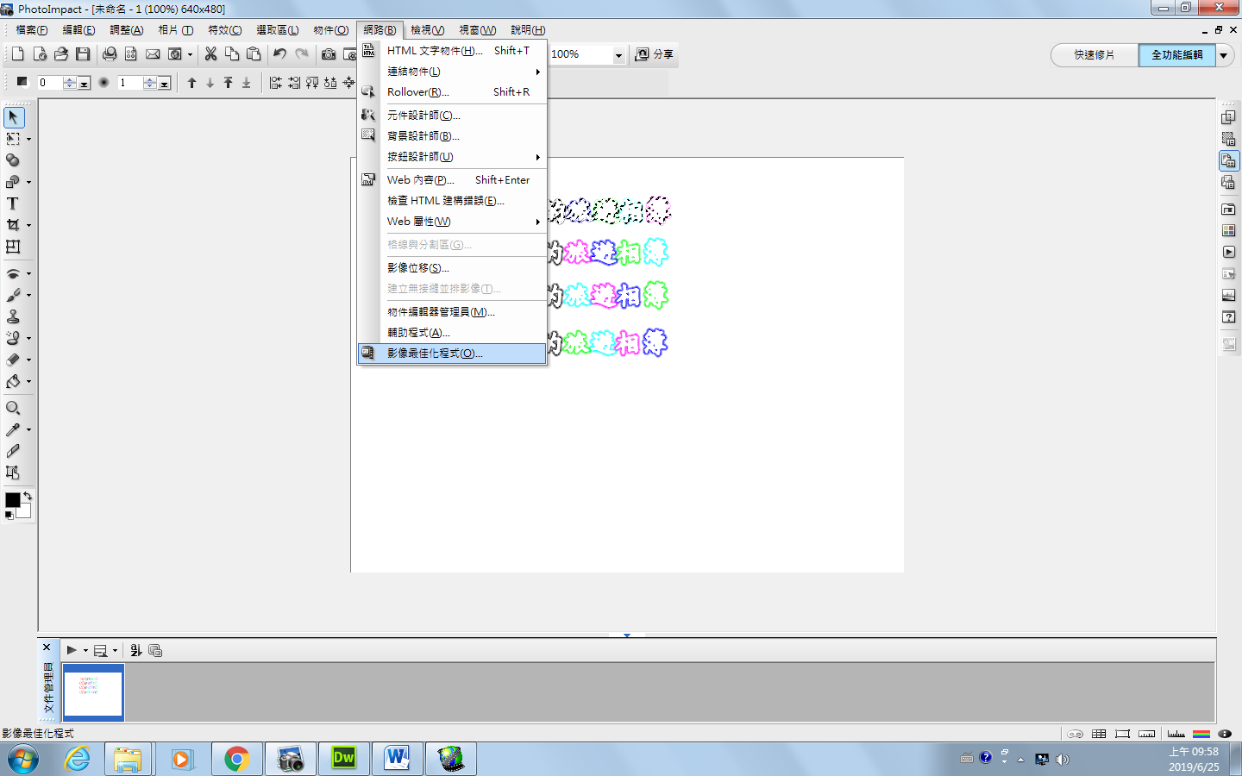This screenshot has height=776, width=1242.
Task: Click the Undo arrow icon
Action: tap(279, 54)
